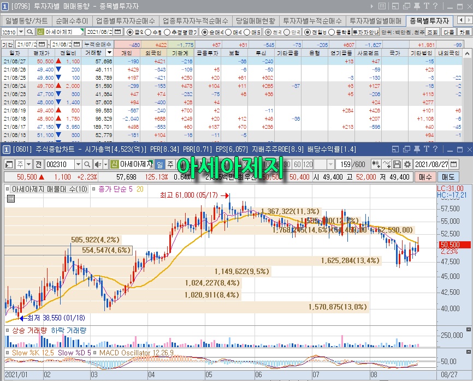473x381 pixels.
Task: Open the 거래량 column dropdown arrow
Action: click(x=109, y=53)
